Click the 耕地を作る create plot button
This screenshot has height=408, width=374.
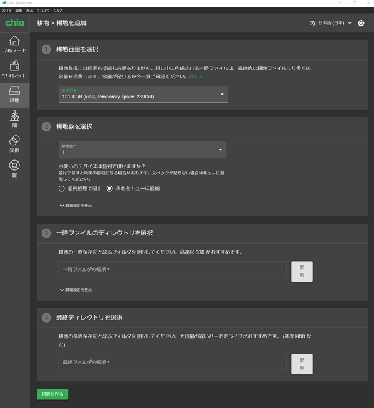[x=52, y=394]
